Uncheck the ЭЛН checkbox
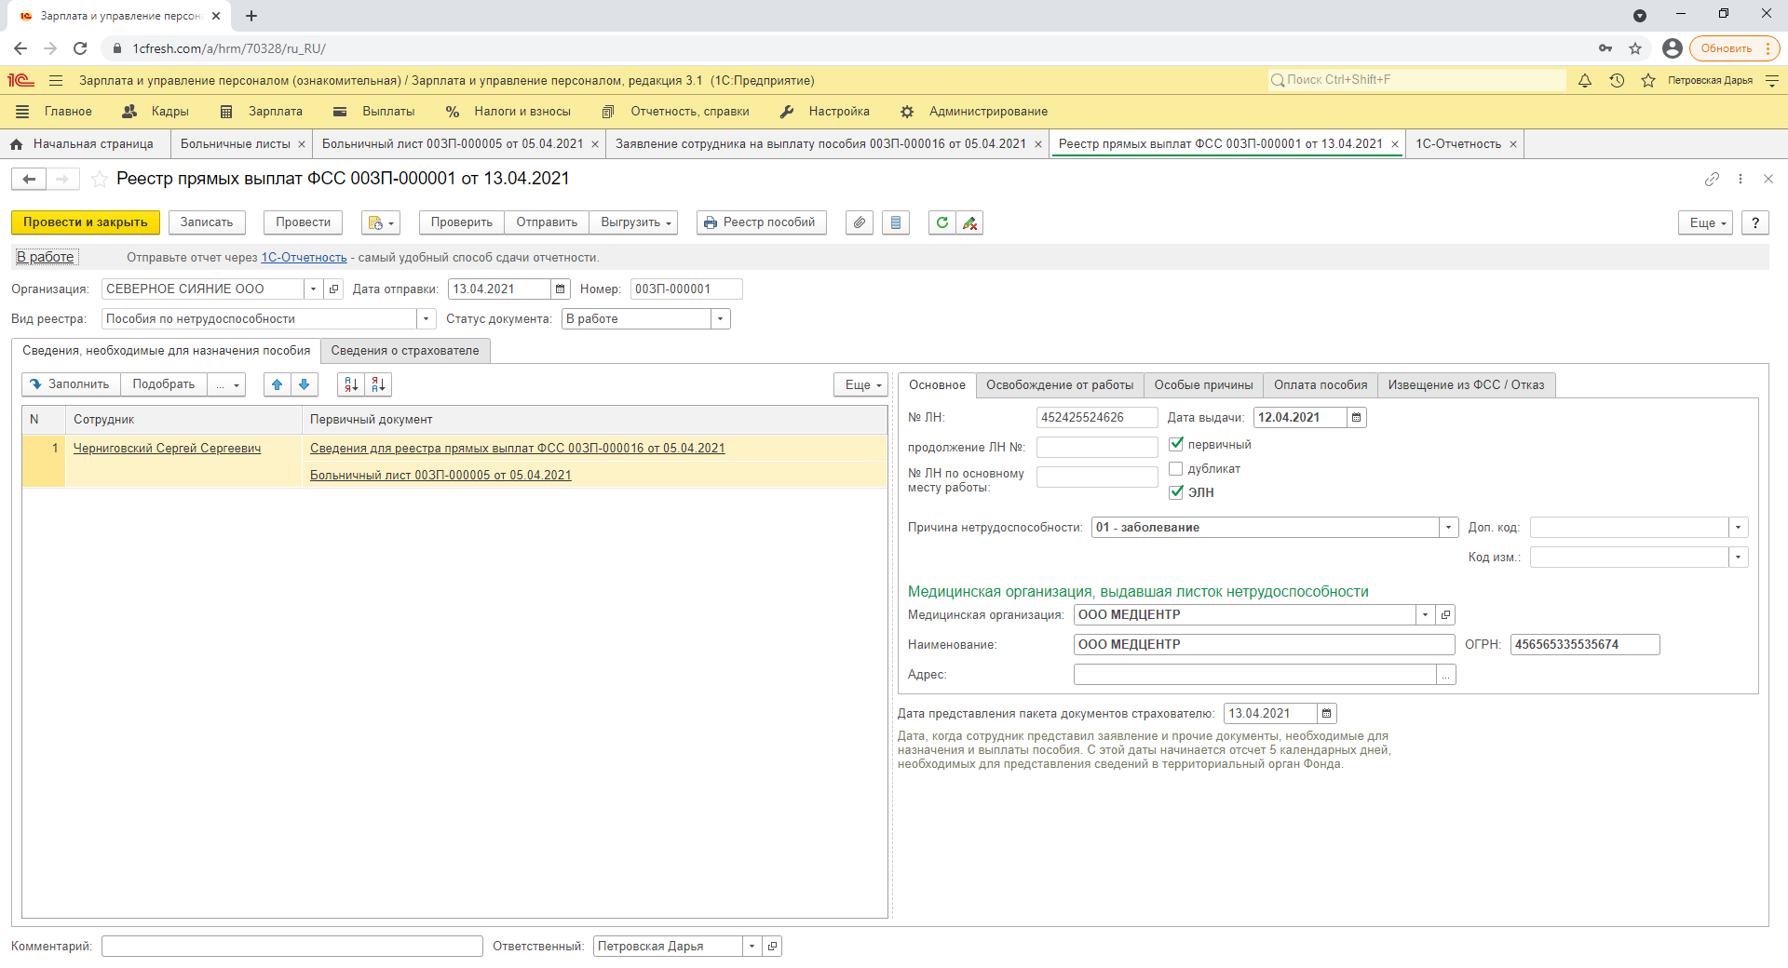The width and height of the screenshot is (1788, 968). coord(1176,492)
